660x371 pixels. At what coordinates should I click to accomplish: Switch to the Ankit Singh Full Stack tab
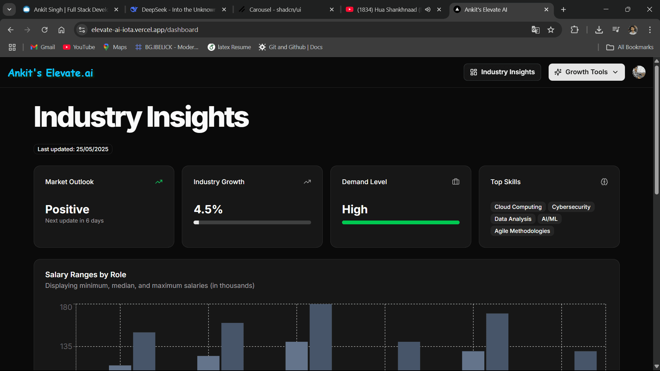click(x=70, y=10)
